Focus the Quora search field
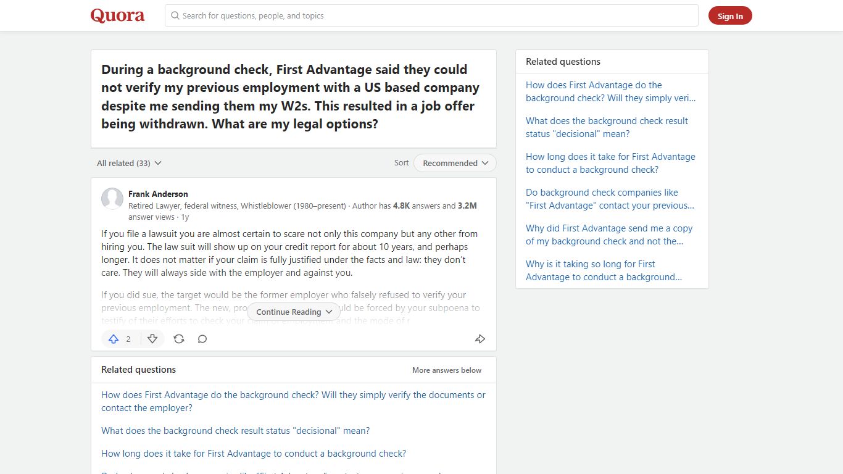 [x=431, y=15]
